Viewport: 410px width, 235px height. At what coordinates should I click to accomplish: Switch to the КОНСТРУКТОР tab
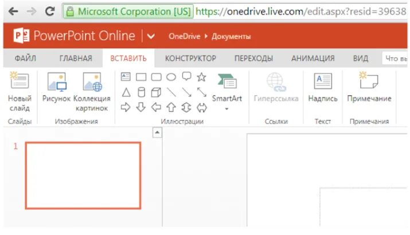(x=190, y=58)
